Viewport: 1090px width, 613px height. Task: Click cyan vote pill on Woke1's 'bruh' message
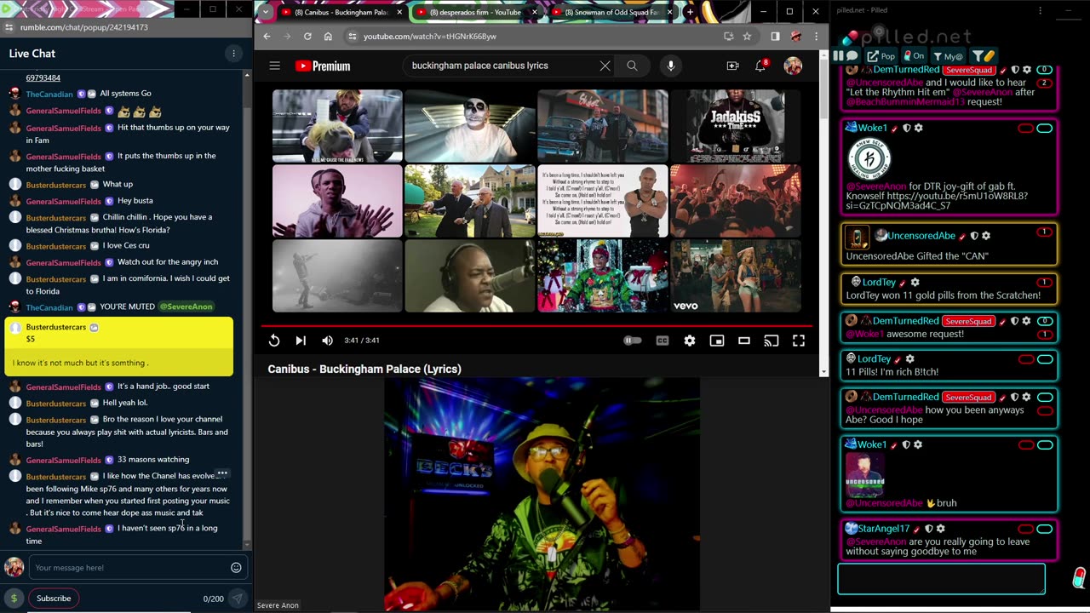1045,444
